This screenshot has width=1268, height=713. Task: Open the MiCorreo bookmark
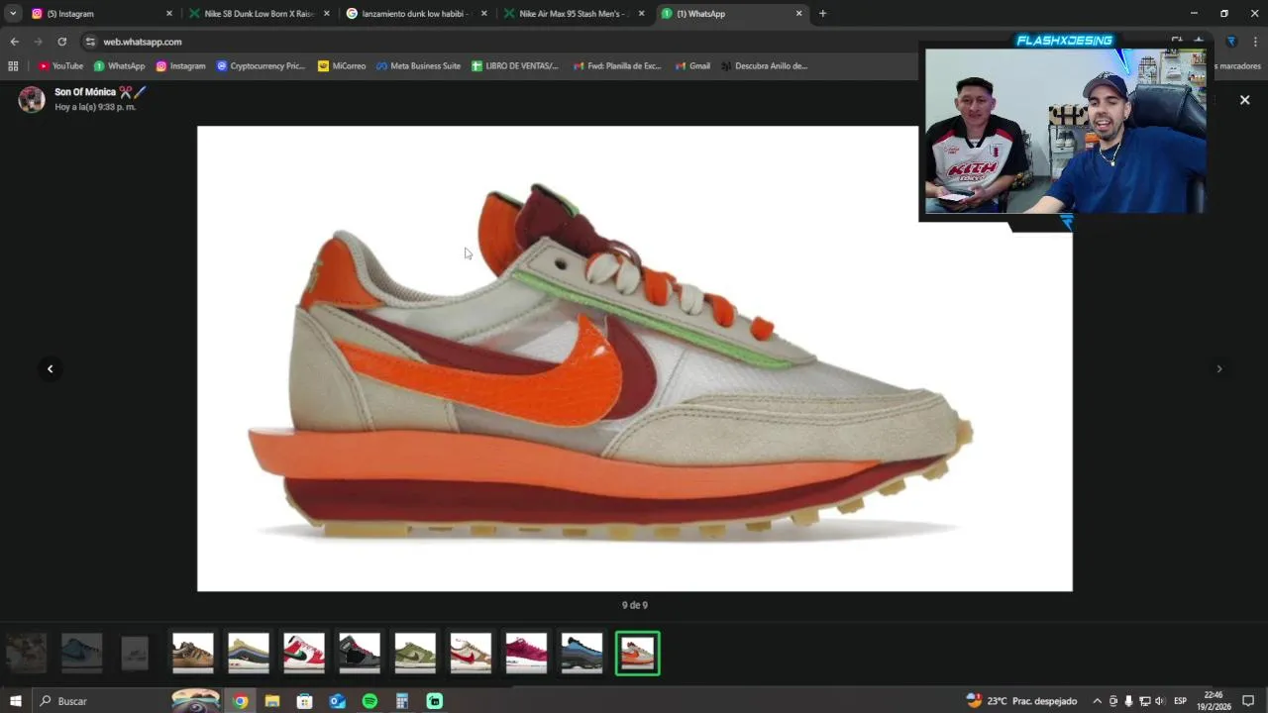coord(342,66)
